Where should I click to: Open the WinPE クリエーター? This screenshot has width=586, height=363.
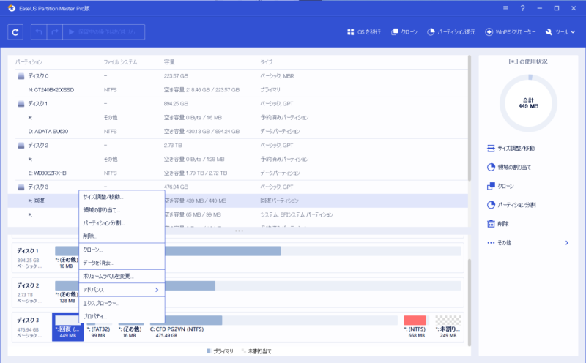coord(510,32)
